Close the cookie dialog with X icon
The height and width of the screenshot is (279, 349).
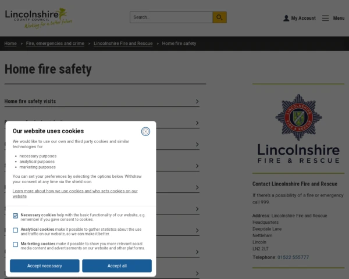coord(145,131)
